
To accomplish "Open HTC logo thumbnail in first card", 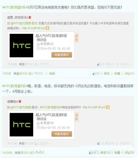I will [x=21, y=45].
